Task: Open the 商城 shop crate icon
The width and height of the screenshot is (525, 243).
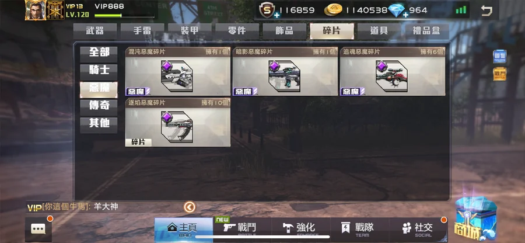Action: (476, 218)
